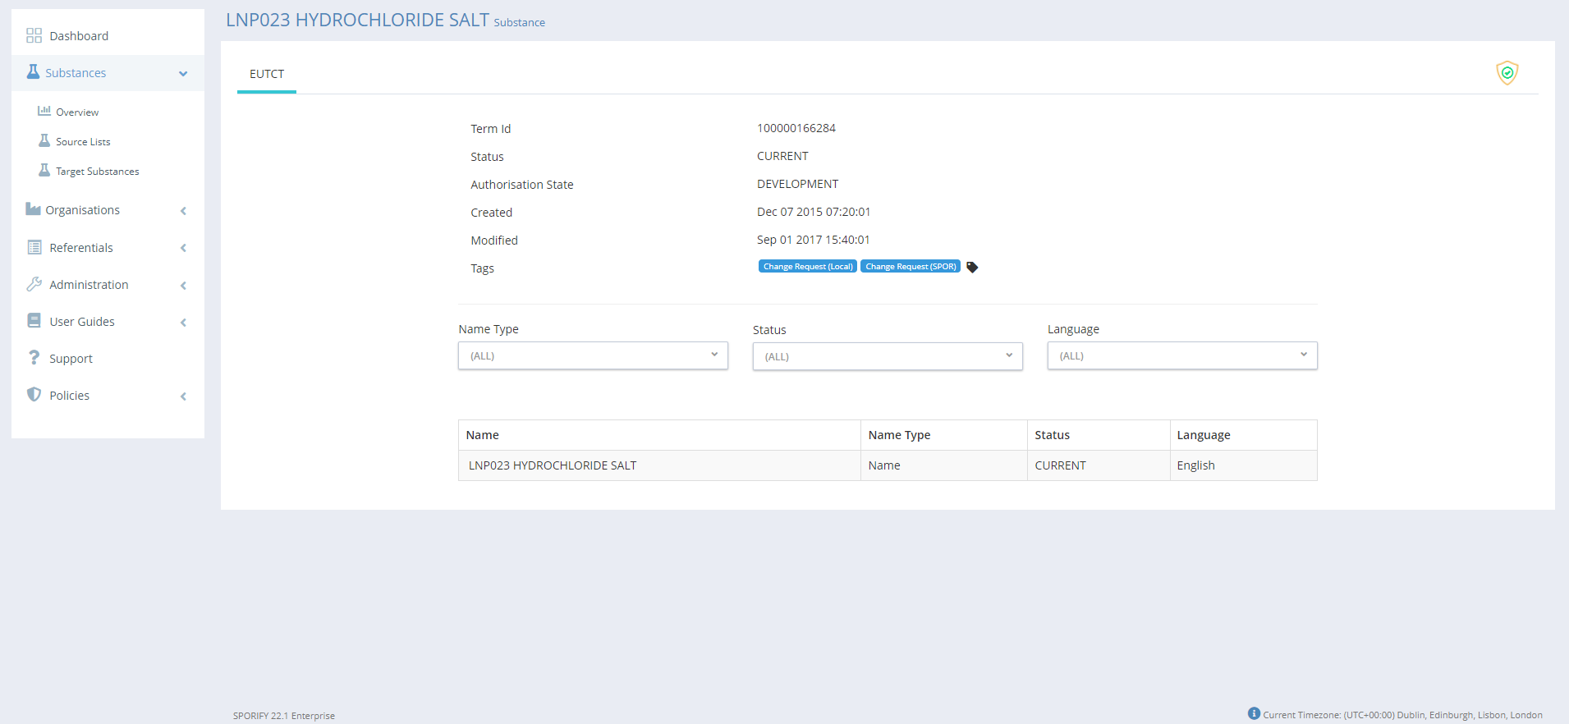This screenshot has height=724, width=1569.
Task: Click the Organisations factory icon
Action: pyautogui.click(x=33, y=209)
